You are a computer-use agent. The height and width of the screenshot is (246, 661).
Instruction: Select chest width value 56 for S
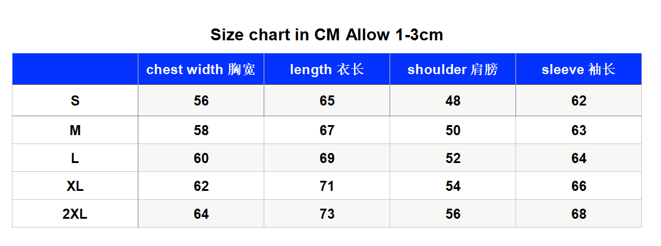(x=201, y=101)
